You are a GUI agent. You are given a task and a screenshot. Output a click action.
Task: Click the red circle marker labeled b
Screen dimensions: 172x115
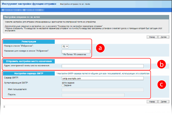tap(161, 64)
